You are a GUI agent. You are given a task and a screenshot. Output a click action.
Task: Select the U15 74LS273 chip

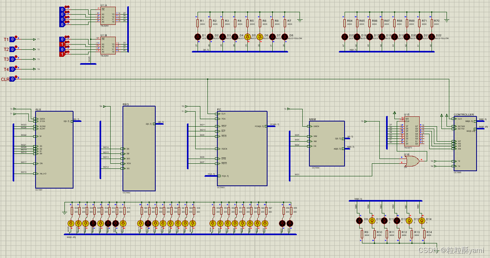pyautogui.click(x=411, y=131)
